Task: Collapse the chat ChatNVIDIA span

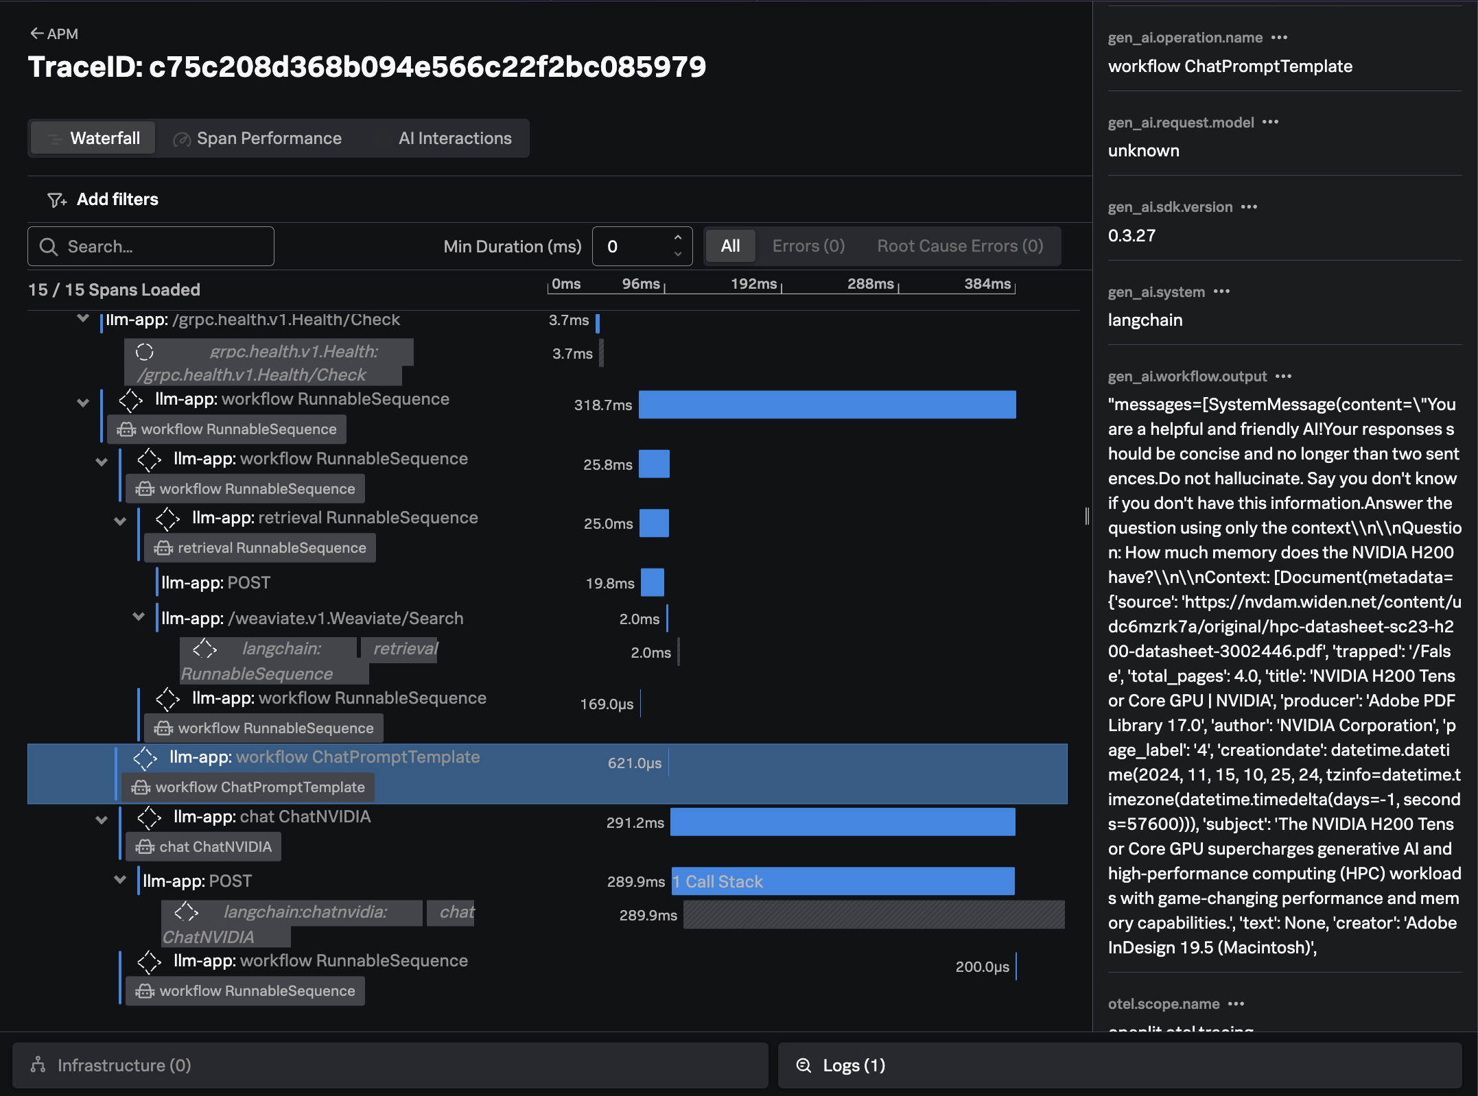Action: click(102, 820)
